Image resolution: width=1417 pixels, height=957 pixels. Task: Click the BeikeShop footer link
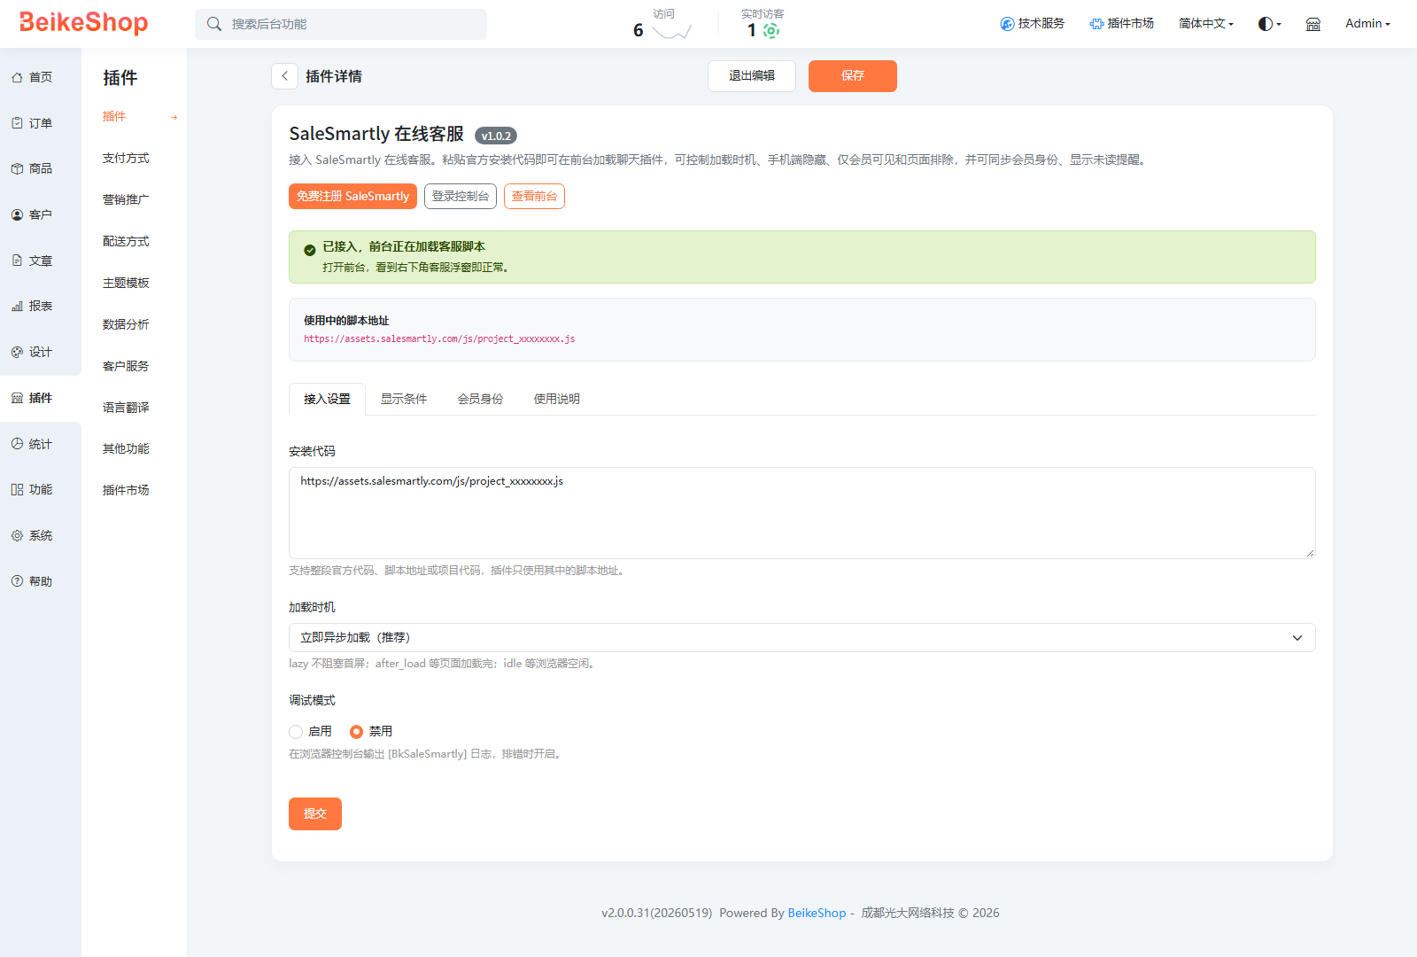(x=817, y=914)
